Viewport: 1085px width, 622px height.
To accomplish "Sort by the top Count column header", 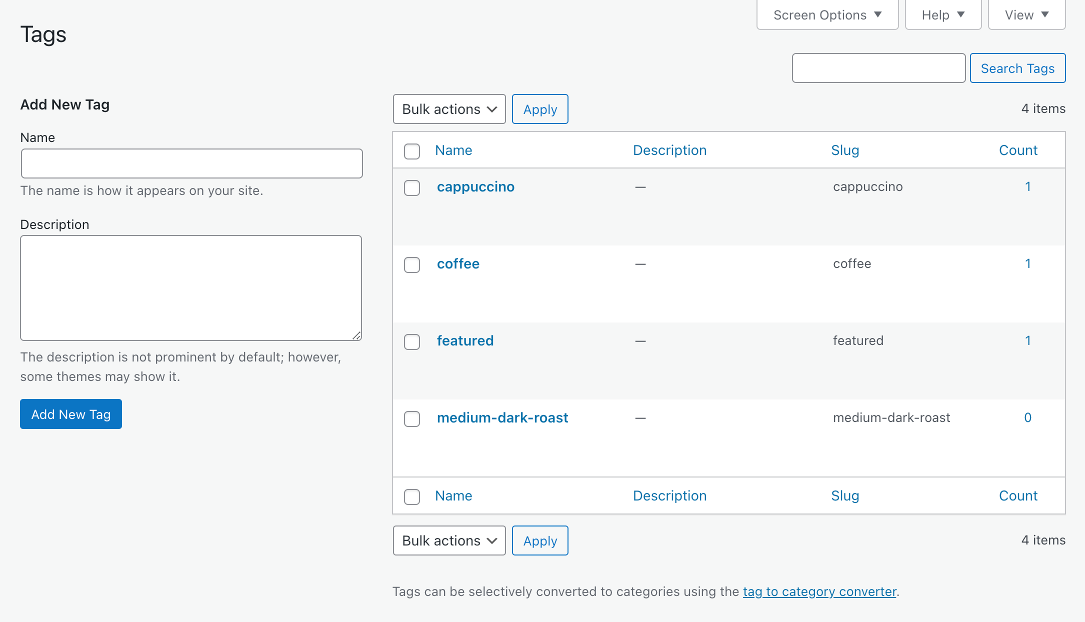I will pos(1017,150).
